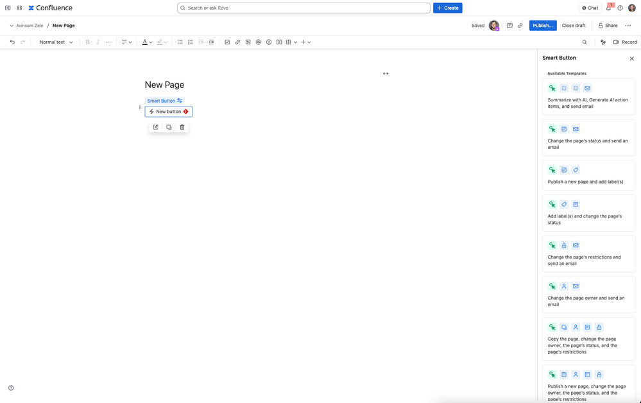This screenshot has width=641, height=403.
Task: Grab the block drag handle
Action: (x=141, y=108)
